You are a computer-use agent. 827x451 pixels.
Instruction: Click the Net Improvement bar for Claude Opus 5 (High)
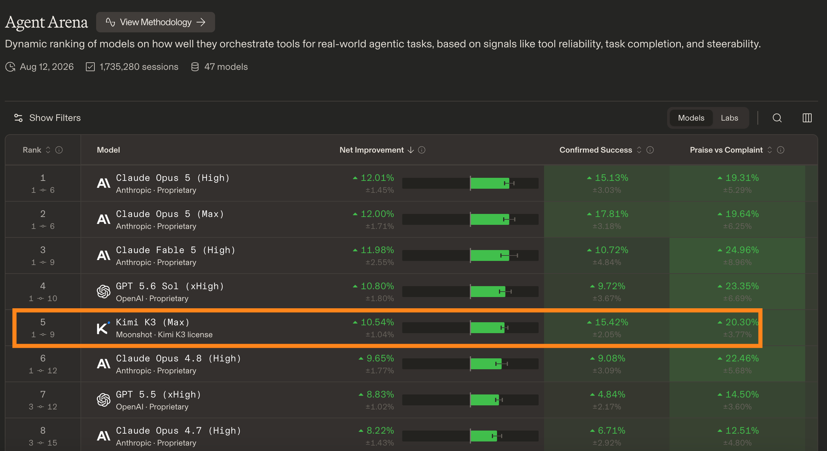click(470, 183)
